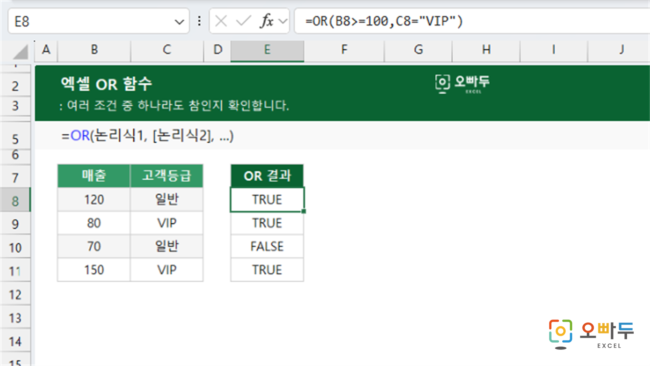Click the '엑셀 OR 함수' title text
Viewport: 650px width, 366px height.
point(106,84)
